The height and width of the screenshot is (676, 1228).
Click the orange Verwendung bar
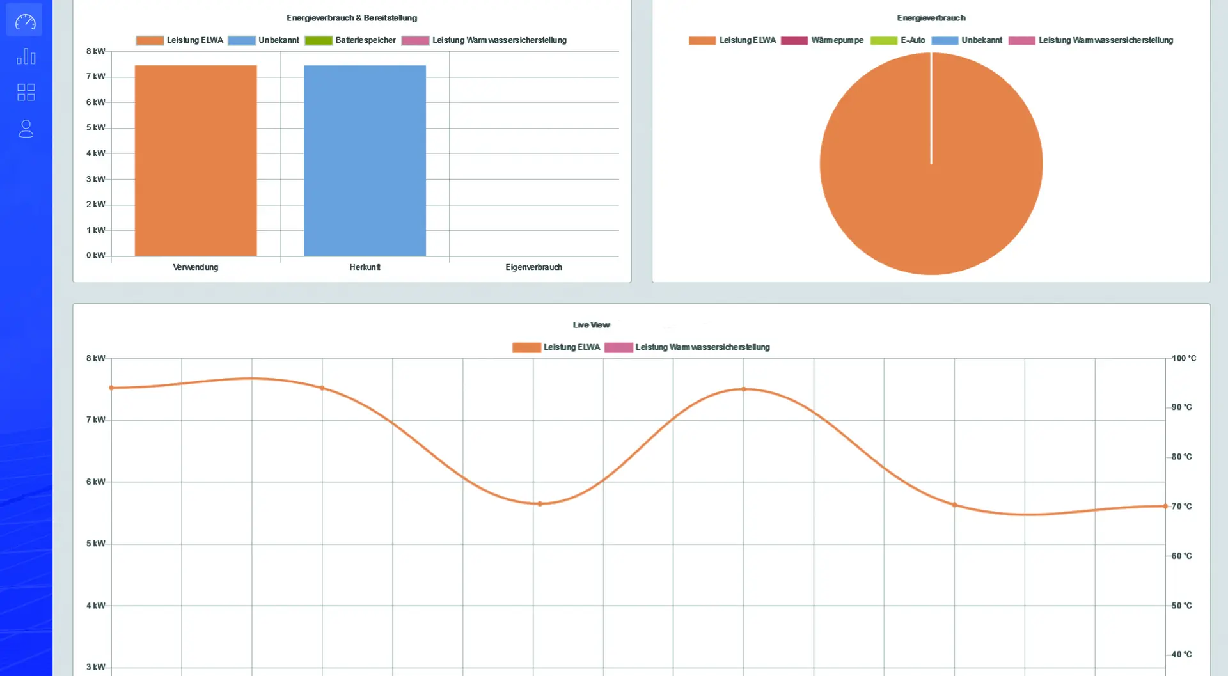[x=196, y=161]
